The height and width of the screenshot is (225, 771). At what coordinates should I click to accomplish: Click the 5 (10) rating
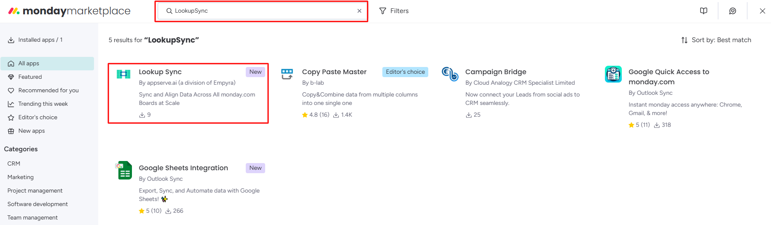coord(150,211)
